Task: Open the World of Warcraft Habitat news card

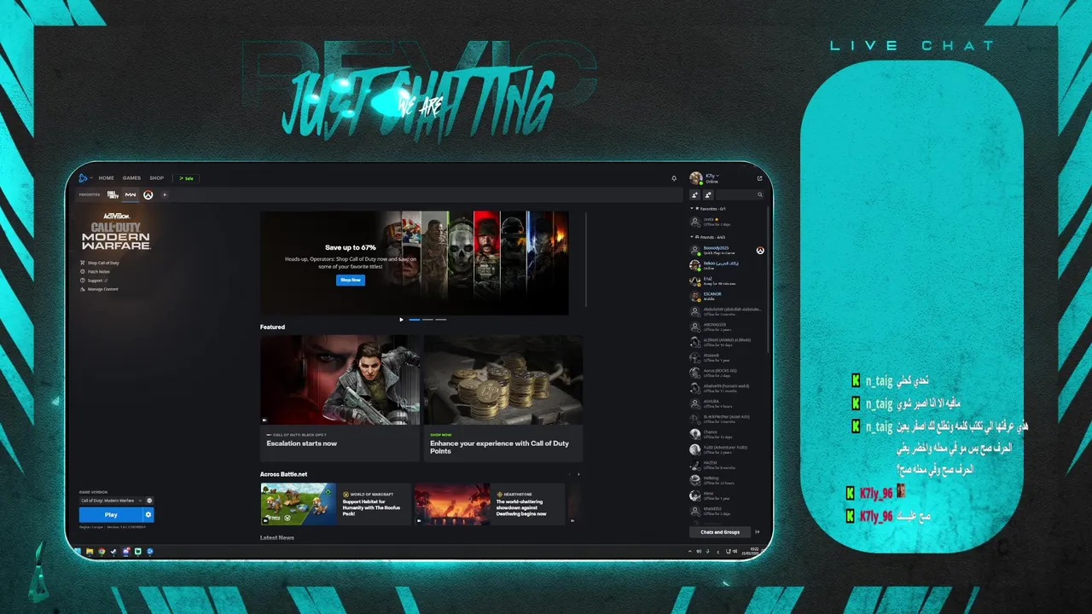Action: pos(336,504)
